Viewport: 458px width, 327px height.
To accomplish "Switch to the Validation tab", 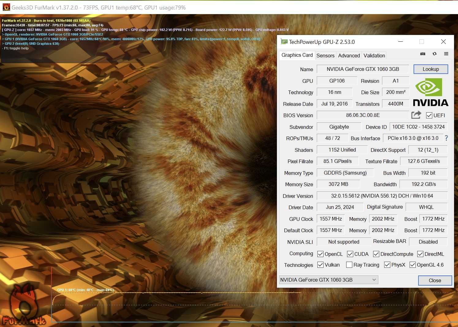I will 374,56.
